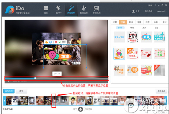Click the orange rotate icon on subtitle toolbar
Image resolution: width=169 pixels, height=114 pixels.
click(47, 42)
